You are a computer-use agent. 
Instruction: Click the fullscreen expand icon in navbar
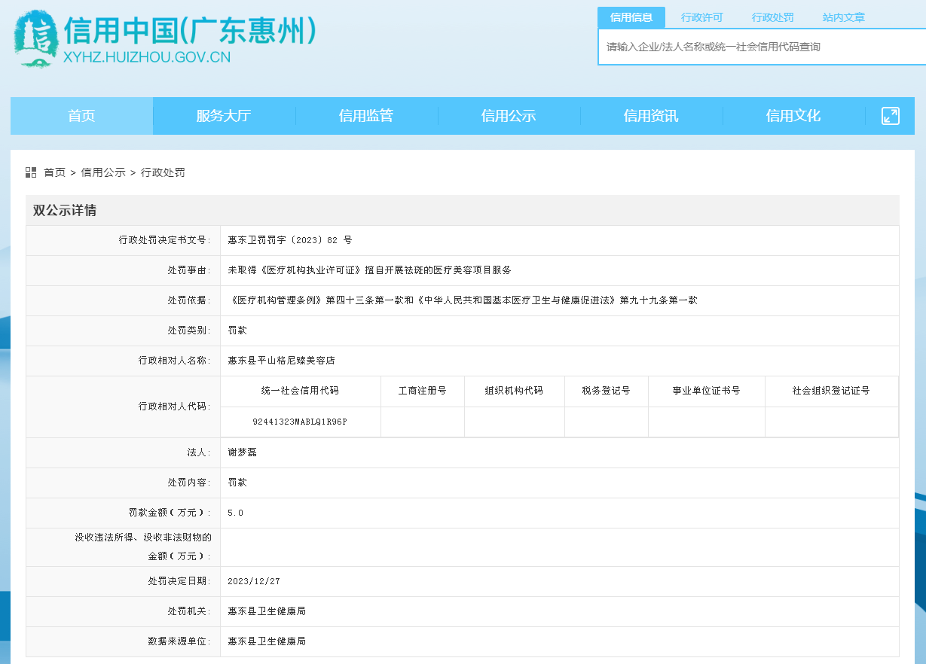(x=891, y=116)
